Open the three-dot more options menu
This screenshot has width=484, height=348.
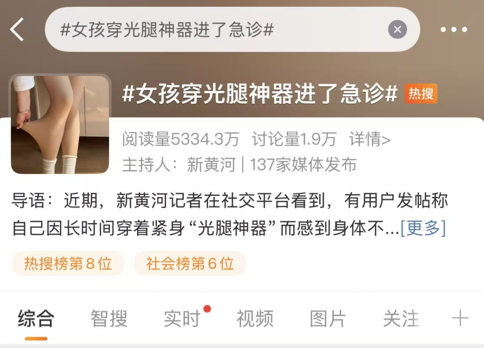click(454, 30)
